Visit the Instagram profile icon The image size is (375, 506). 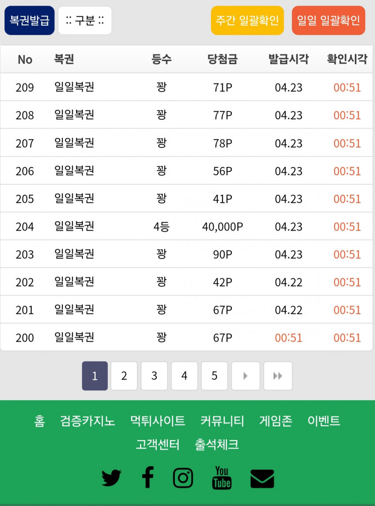183,478
